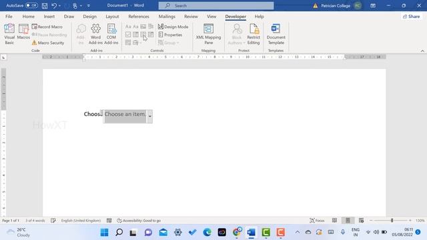Open Windows Start menu
The height and width of the screenshot is (240, 427).
pos(104,233)
